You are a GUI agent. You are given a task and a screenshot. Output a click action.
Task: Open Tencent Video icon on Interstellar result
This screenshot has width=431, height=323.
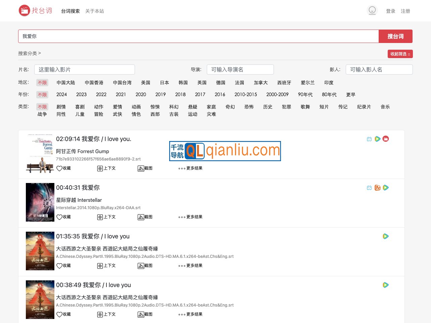tap(386, 188)
